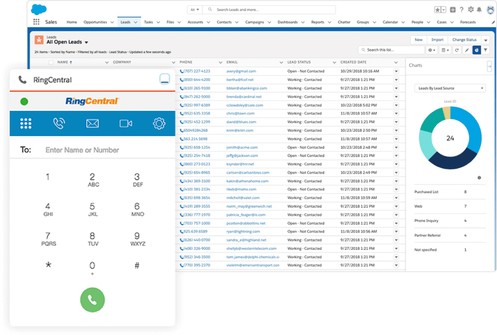497x336 pixels.
Task: Open RingCentral call history
Action: 59,123
